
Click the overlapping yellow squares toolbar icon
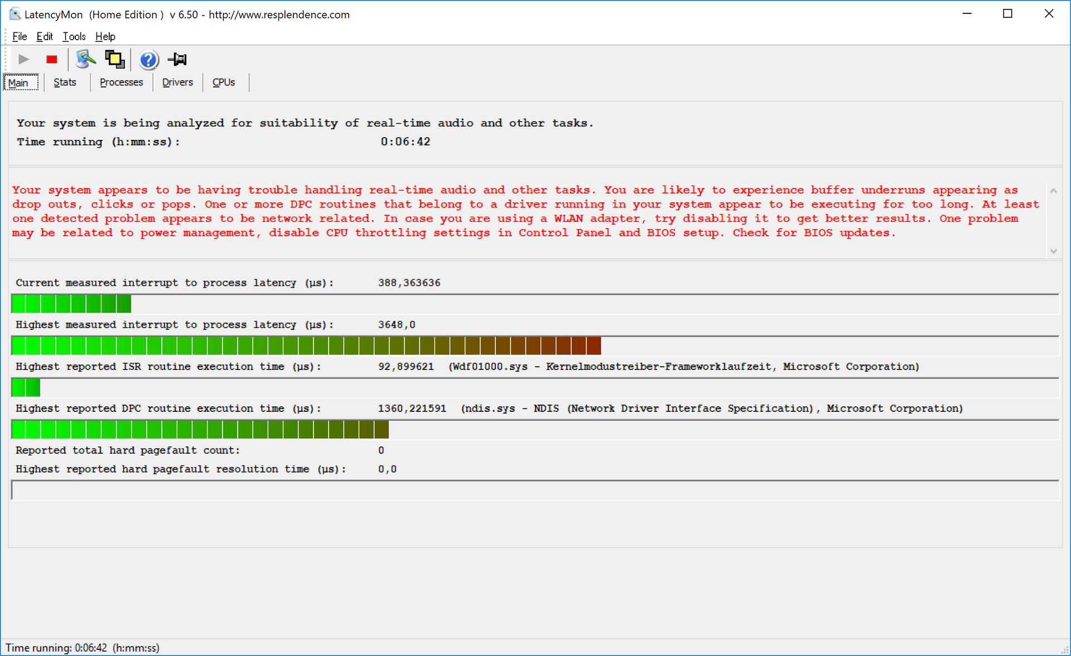click(115, 59)
